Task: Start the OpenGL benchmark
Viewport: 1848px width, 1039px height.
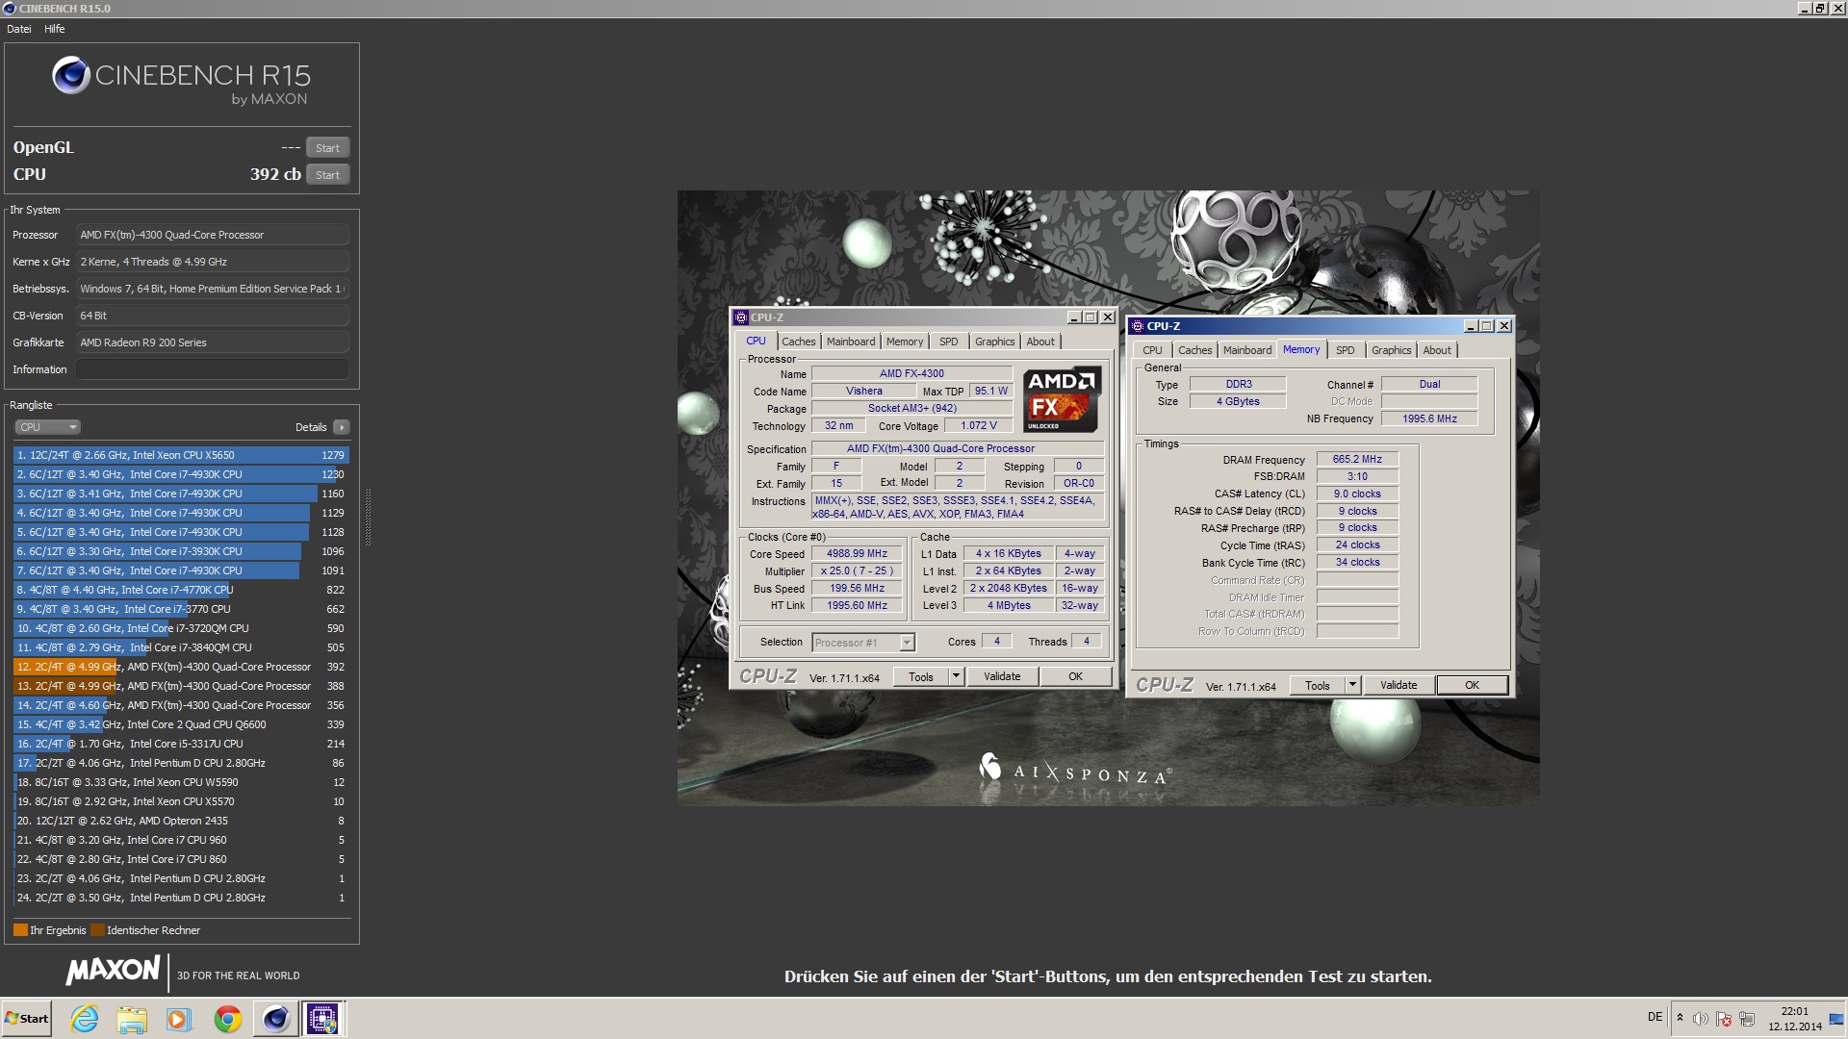Action: pos(327,148)
